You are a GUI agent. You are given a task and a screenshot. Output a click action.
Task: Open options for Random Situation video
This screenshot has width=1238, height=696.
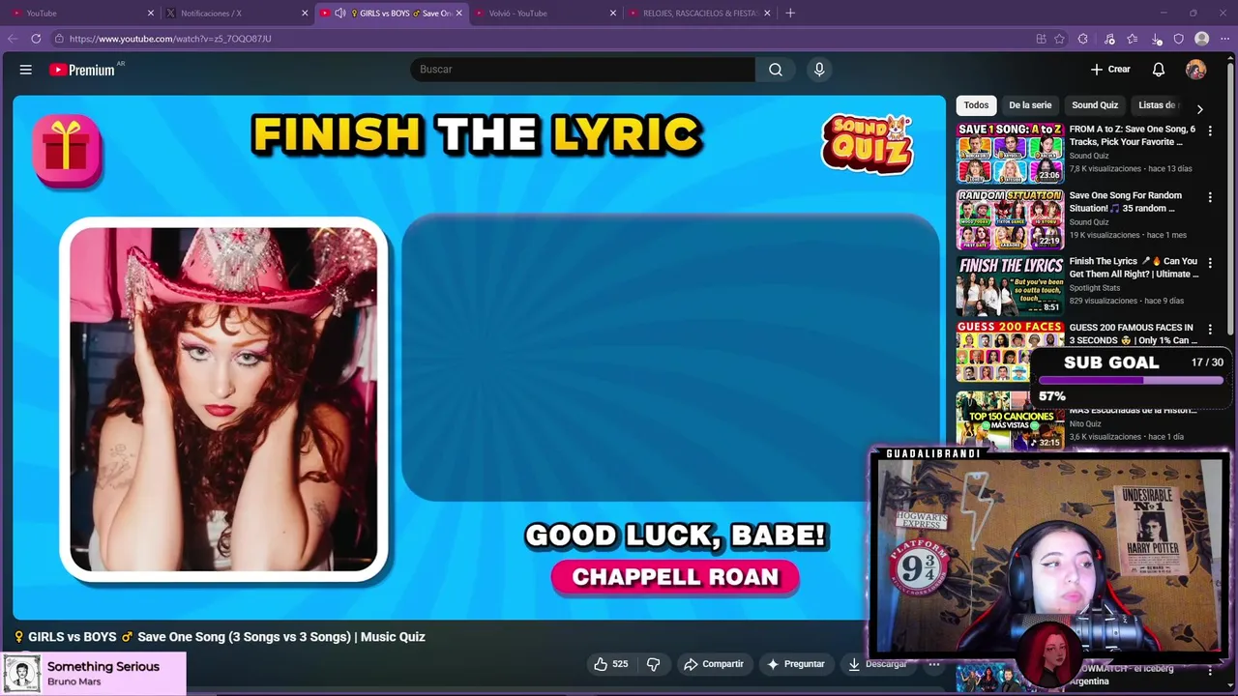coord(1210,196)
